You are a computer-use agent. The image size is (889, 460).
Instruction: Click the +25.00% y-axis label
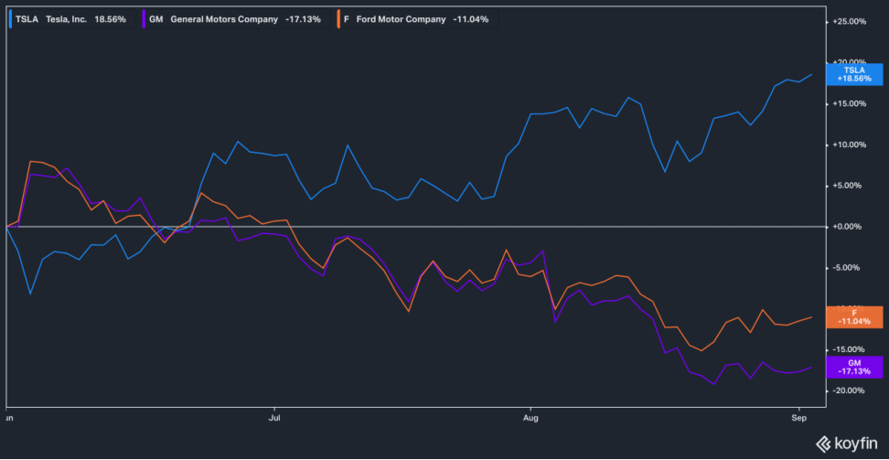(849, 22)
